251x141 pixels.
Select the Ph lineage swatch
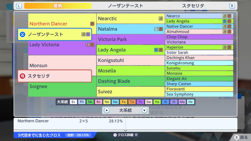[x=82, y=102]
